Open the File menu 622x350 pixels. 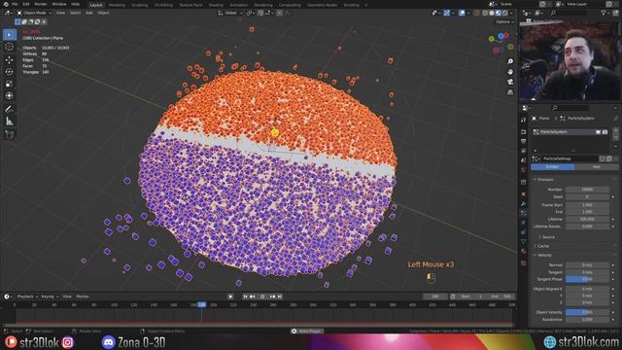[x=15, y=4]
